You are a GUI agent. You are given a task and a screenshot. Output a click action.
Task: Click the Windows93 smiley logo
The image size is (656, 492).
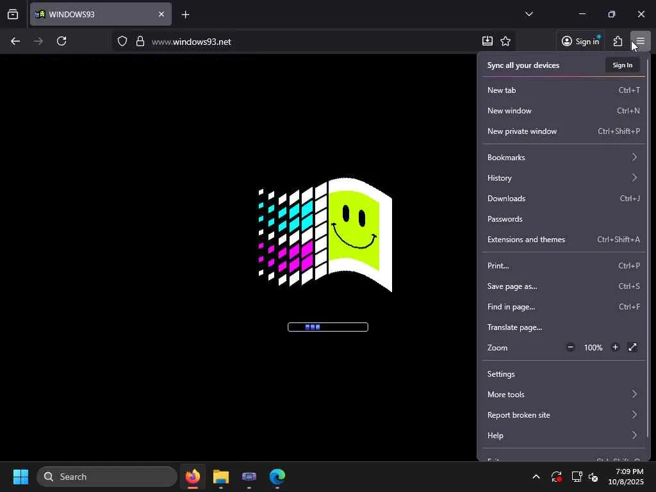325,234
